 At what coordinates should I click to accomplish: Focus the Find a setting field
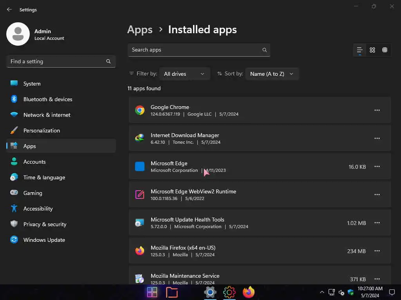[61, 61]
